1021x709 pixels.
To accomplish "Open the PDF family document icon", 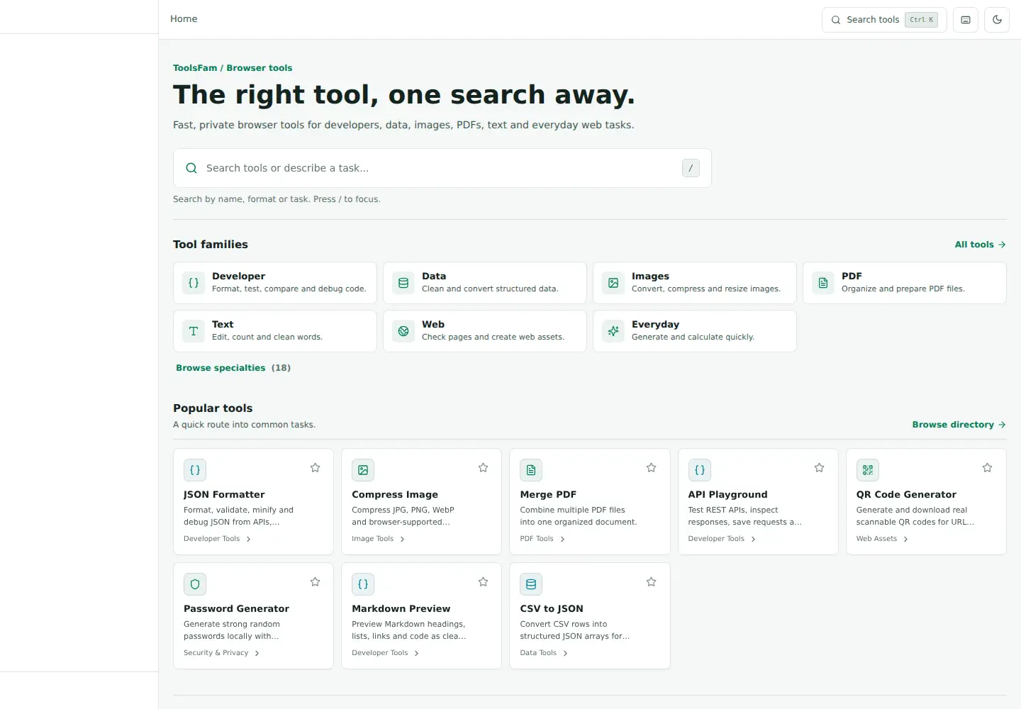I will (x=823, y=283).
